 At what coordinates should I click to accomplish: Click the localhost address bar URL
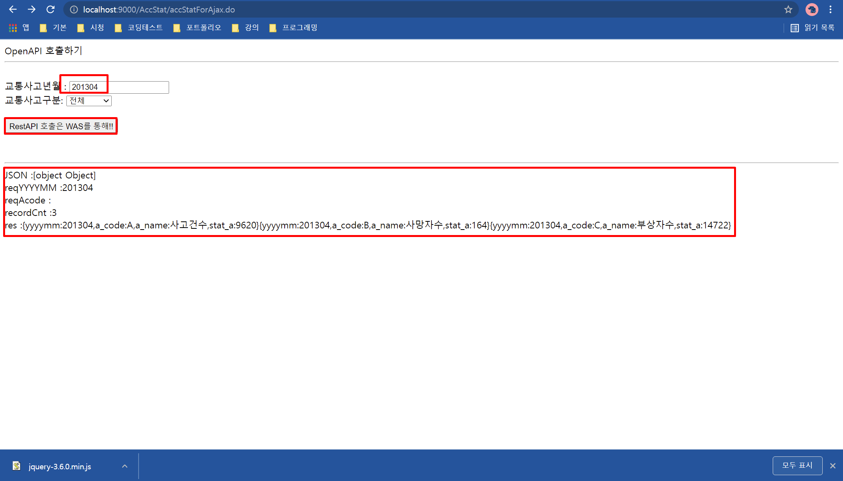[x=159, y=9]
